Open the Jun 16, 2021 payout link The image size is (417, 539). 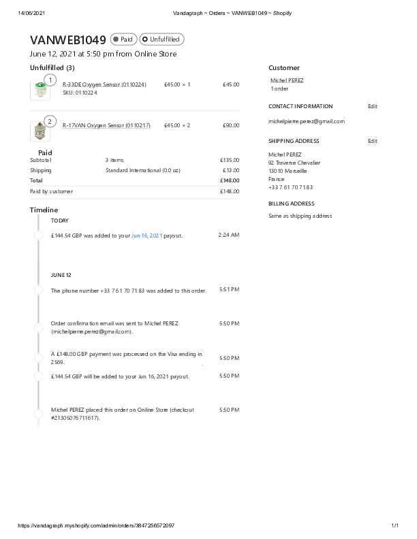146,235
